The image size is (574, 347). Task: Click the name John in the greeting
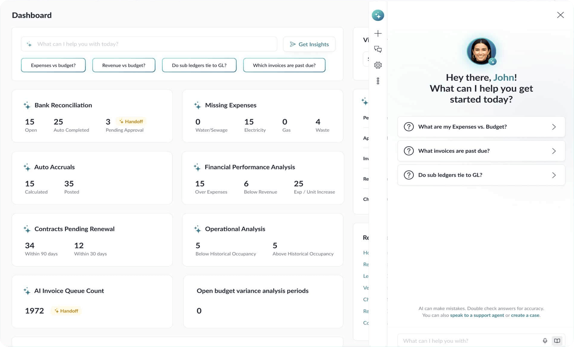pyautogui.click(x=503, y=77)
